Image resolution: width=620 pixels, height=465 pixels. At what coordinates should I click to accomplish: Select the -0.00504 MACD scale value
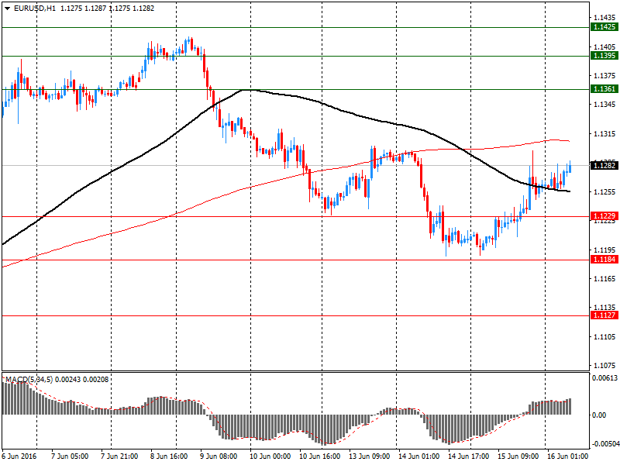(605, 443)
